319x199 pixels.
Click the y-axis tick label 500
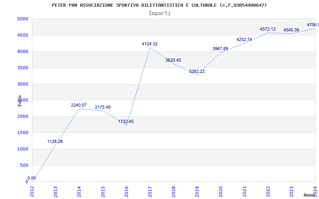point(24,165)
